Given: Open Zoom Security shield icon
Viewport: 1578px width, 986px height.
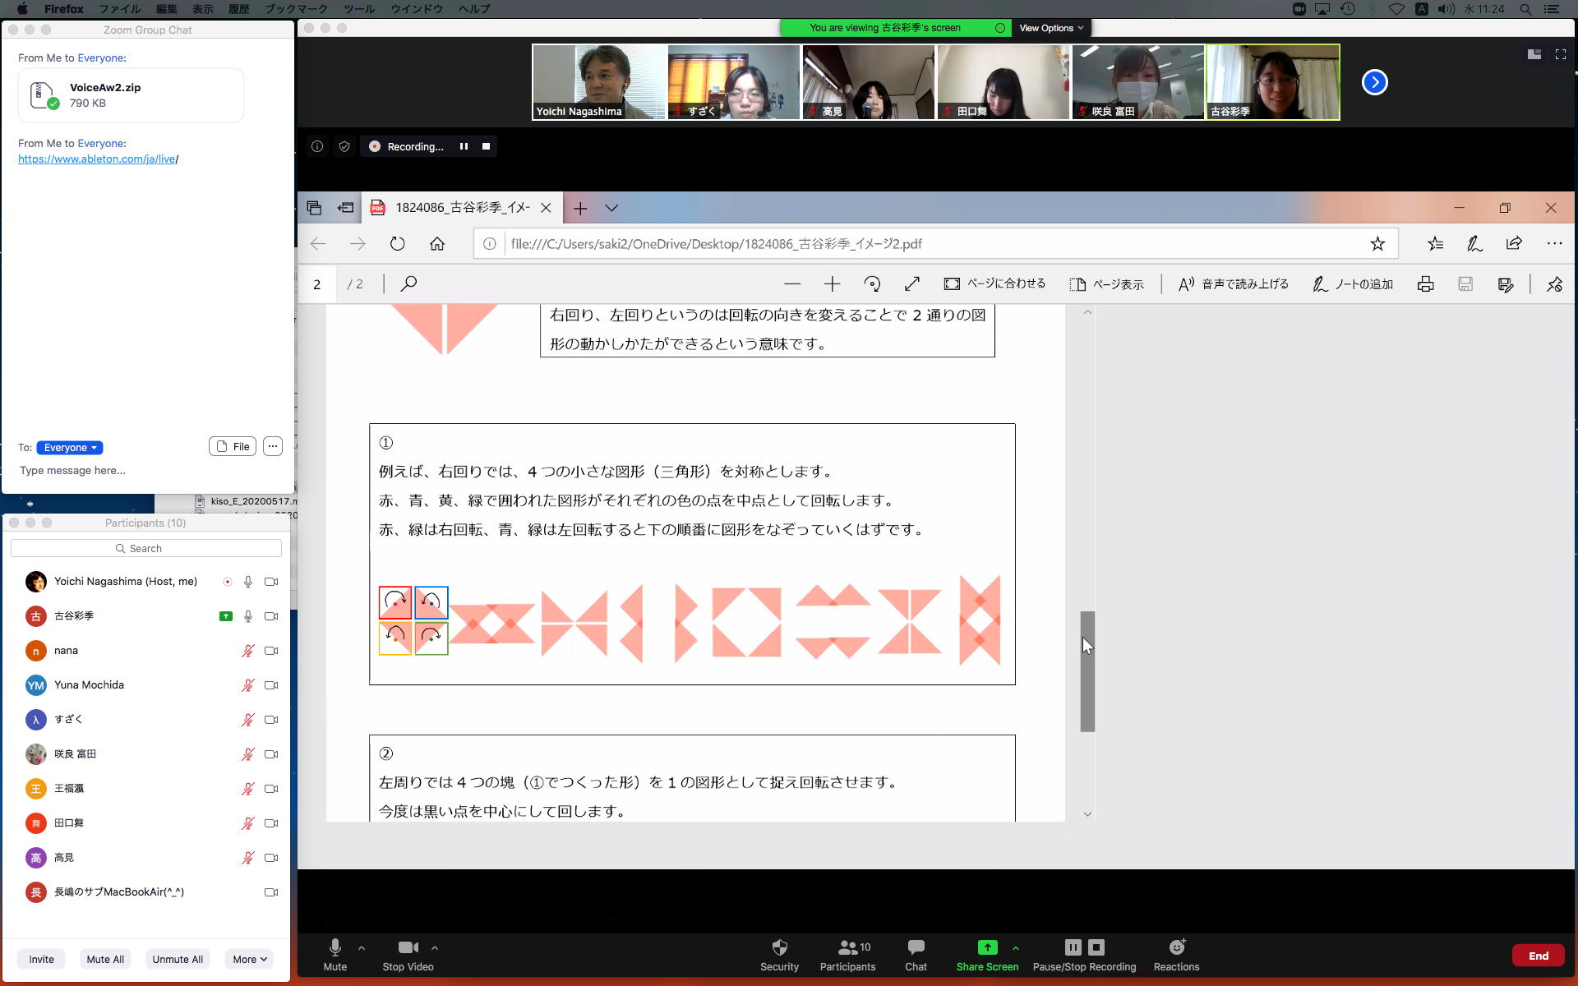Looking at the screenshot, I should click(779, 947).
